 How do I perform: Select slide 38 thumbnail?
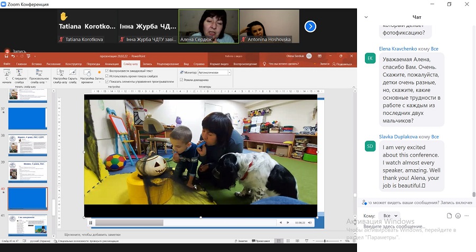click(28, 145)
